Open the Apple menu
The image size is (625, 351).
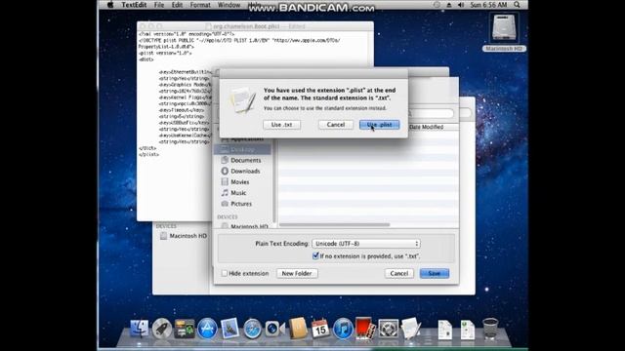110,5
